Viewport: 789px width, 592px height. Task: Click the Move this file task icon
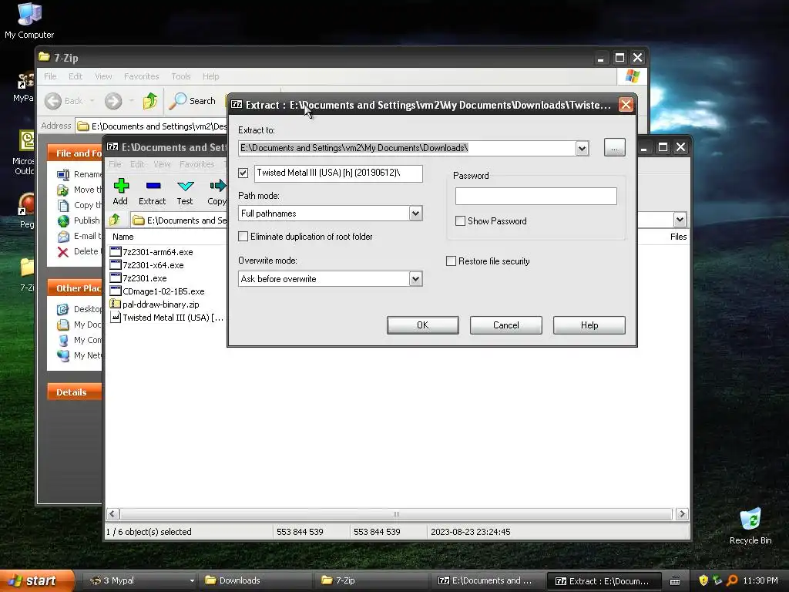(x=63, y=190)
